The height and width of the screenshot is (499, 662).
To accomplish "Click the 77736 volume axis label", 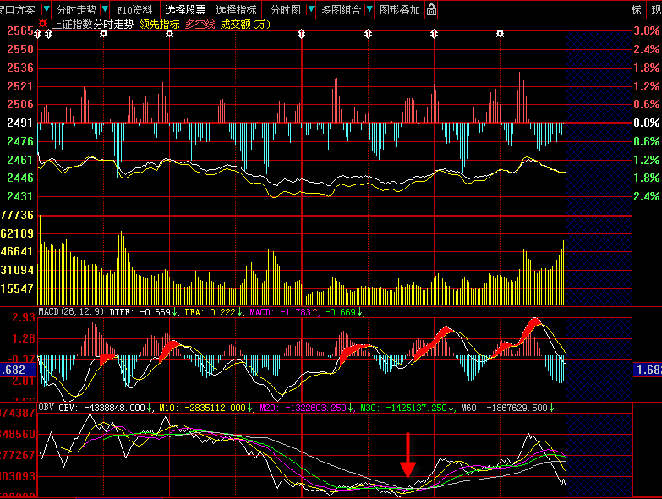I will (x=17, y=216).
